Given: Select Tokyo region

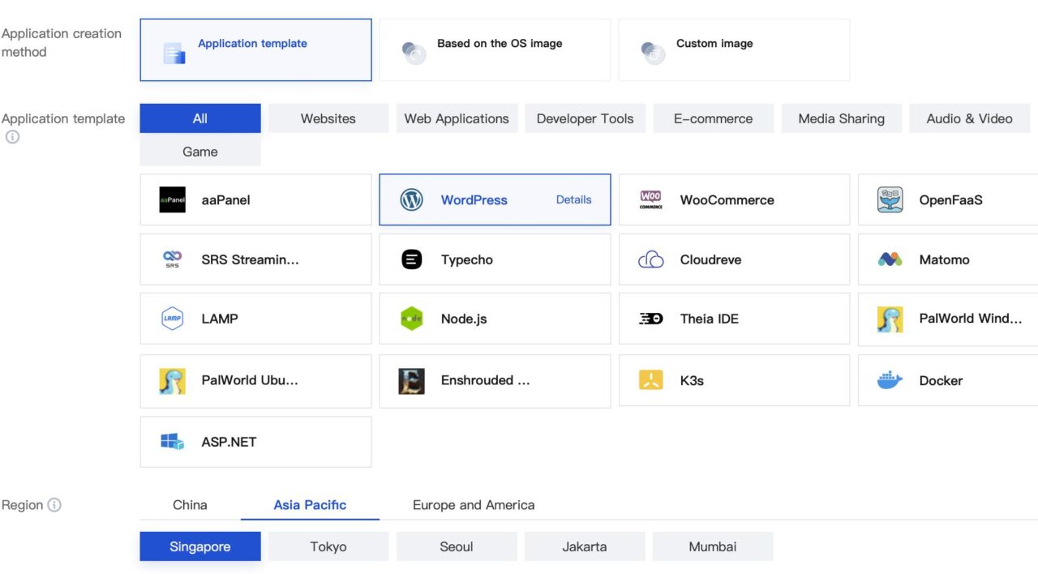Looking at the screenshot, I should [328, 546].
